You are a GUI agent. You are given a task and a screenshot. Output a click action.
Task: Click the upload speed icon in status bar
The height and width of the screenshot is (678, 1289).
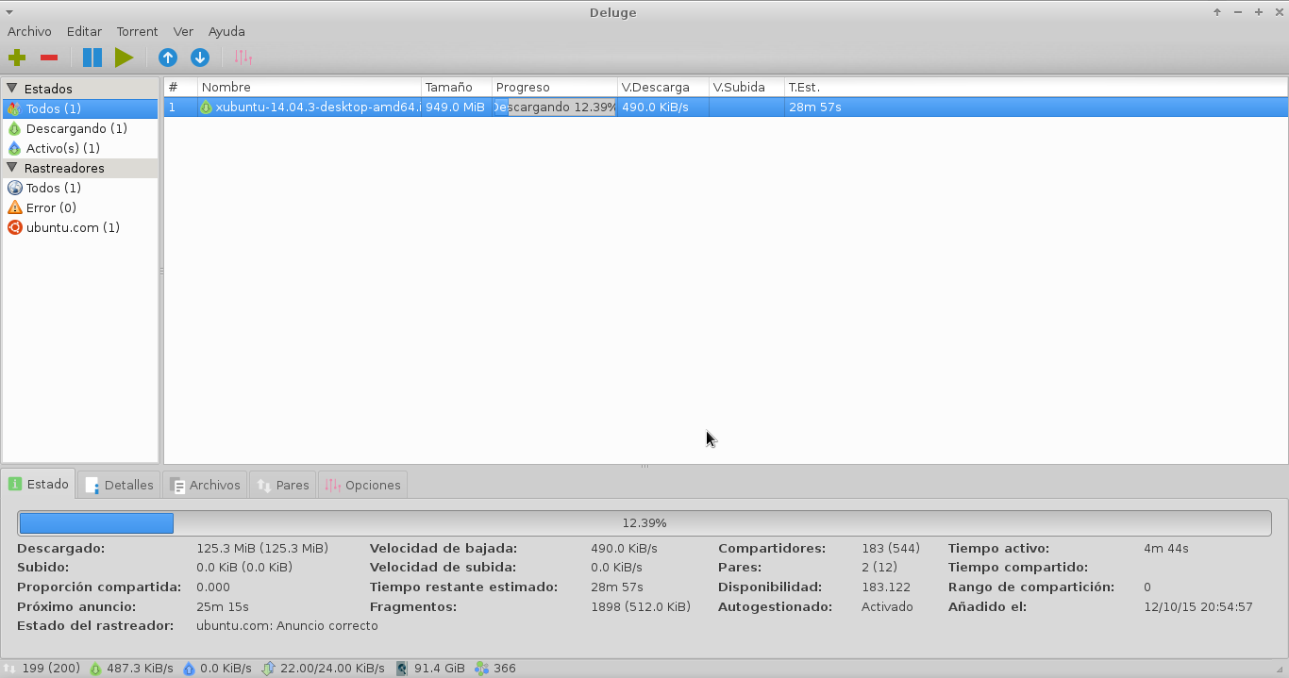(189, 668)
